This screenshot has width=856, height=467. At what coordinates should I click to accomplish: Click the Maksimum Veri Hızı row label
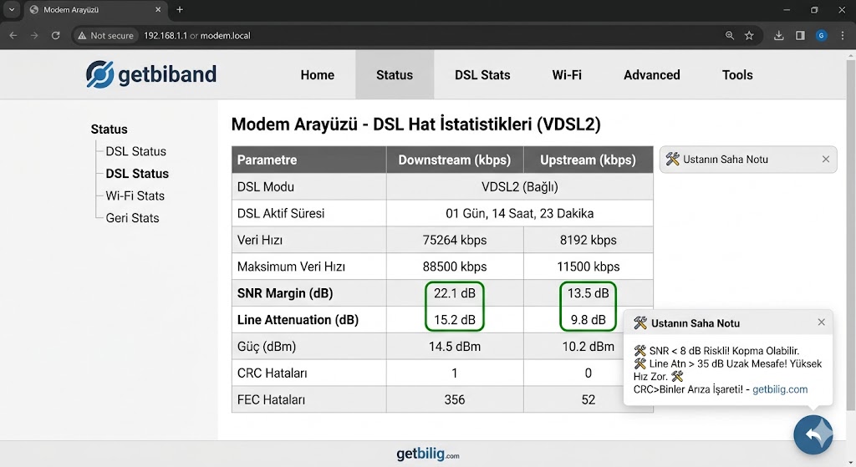(291, 266)
